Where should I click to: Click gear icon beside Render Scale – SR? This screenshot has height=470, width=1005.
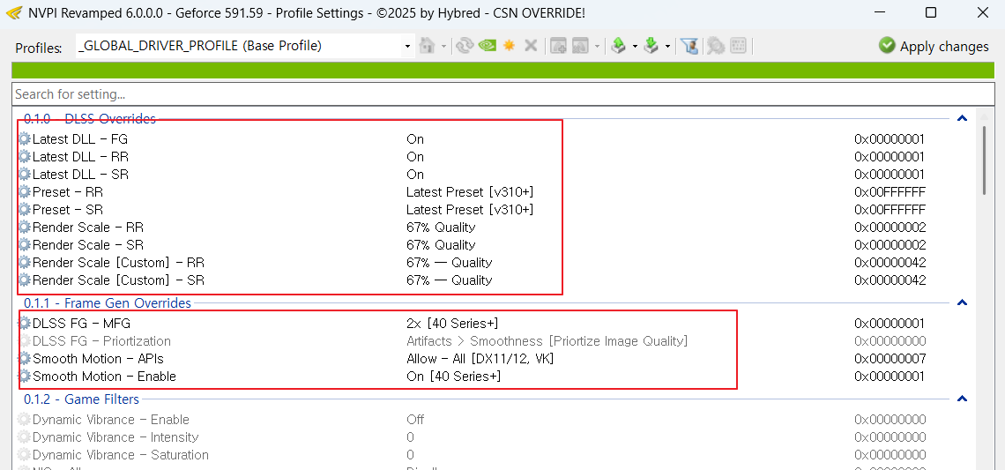[x=25, y=245]
